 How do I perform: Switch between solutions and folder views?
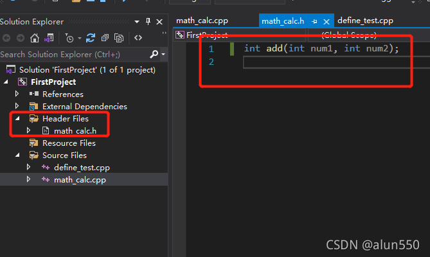point(49,38)
